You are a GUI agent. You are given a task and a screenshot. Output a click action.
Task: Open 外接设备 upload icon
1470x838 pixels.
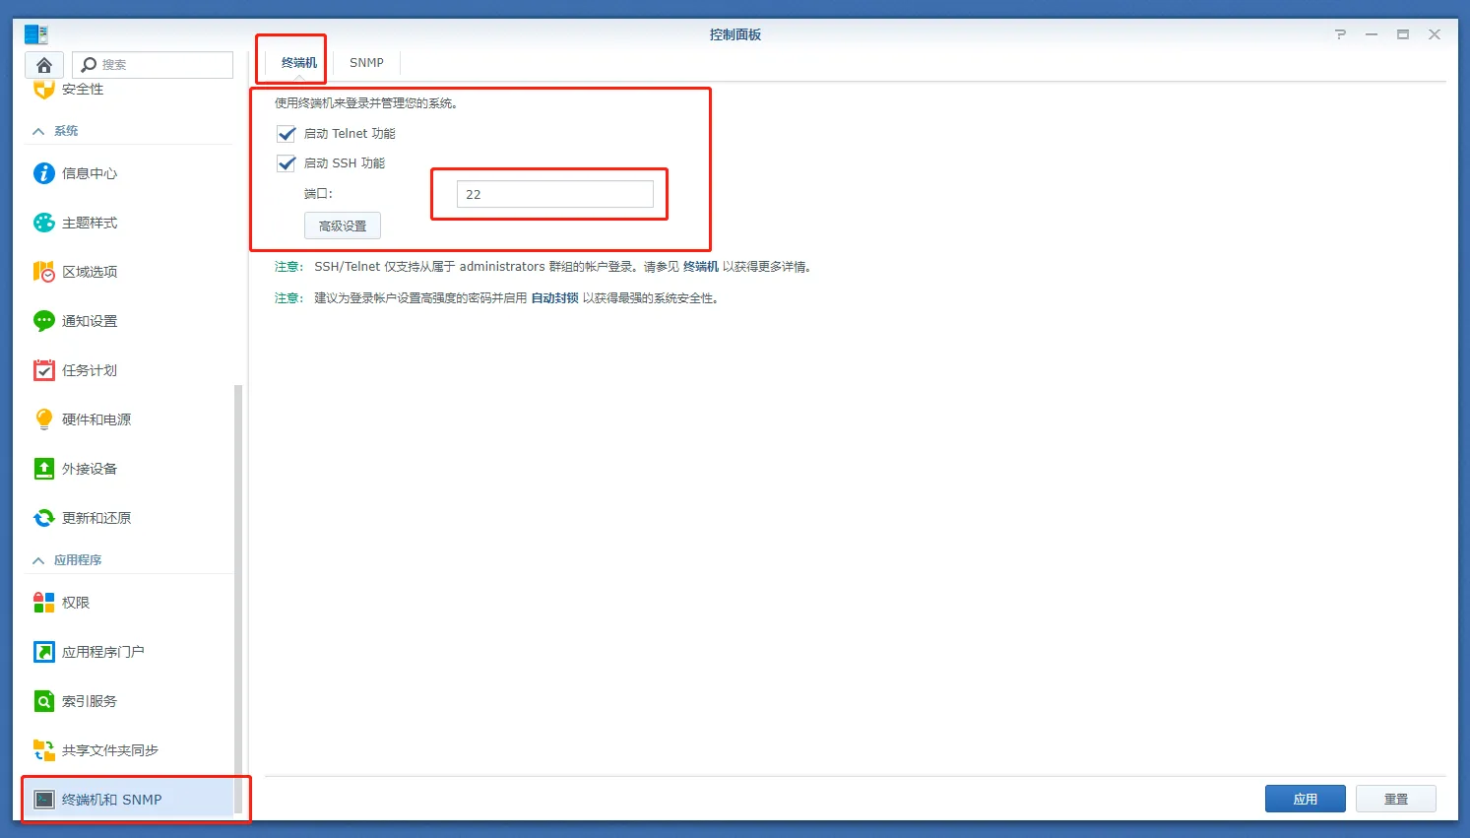point(44,469)
